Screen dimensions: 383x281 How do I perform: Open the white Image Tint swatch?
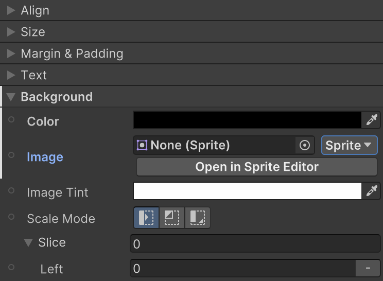[247, 191]
